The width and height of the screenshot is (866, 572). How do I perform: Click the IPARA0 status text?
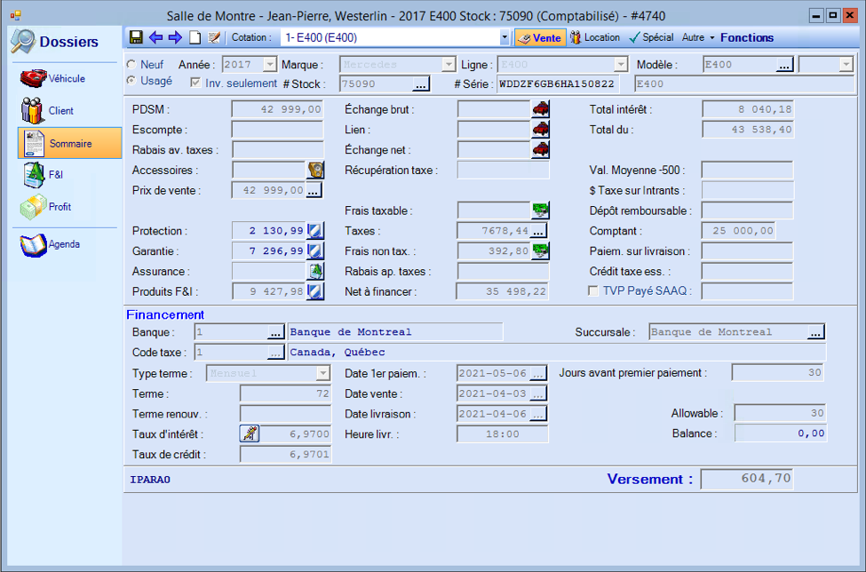click(x=150, y=480)
